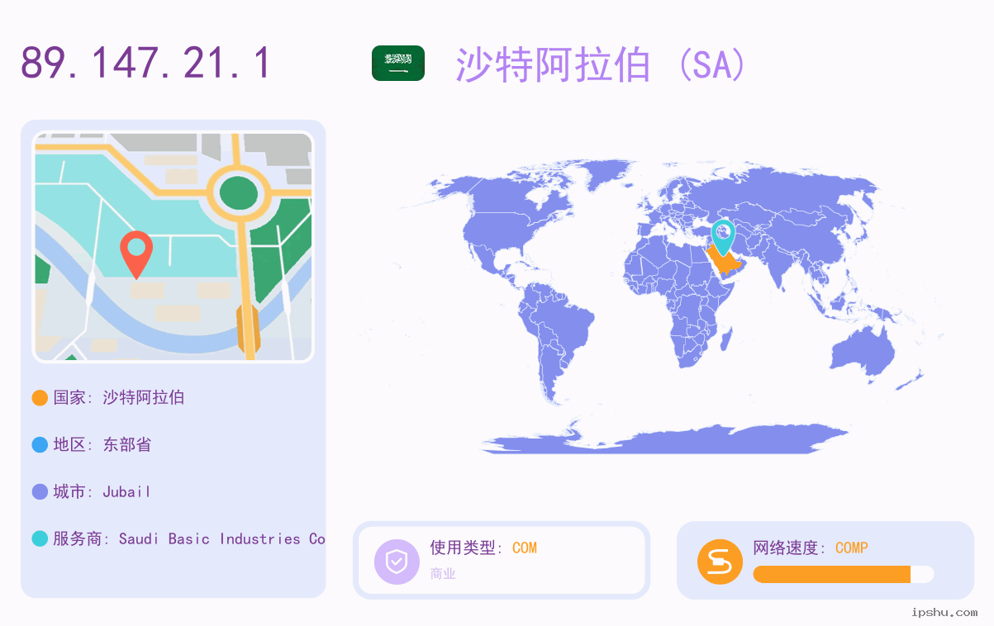Click the blue dot beside 地区
Viewport: 994px width, 626px height.
coord(40,445)
